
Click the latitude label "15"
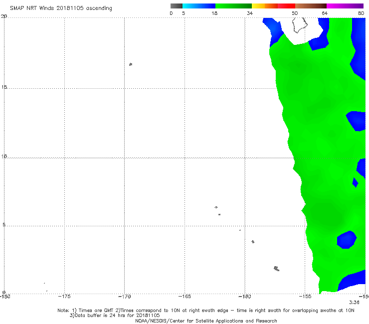(x=4, y=87)
